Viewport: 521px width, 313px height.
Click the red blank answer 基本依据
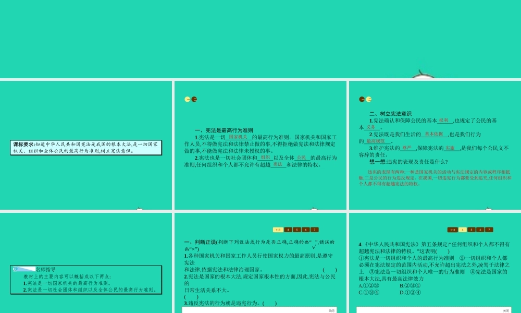[x=434, y=134]
